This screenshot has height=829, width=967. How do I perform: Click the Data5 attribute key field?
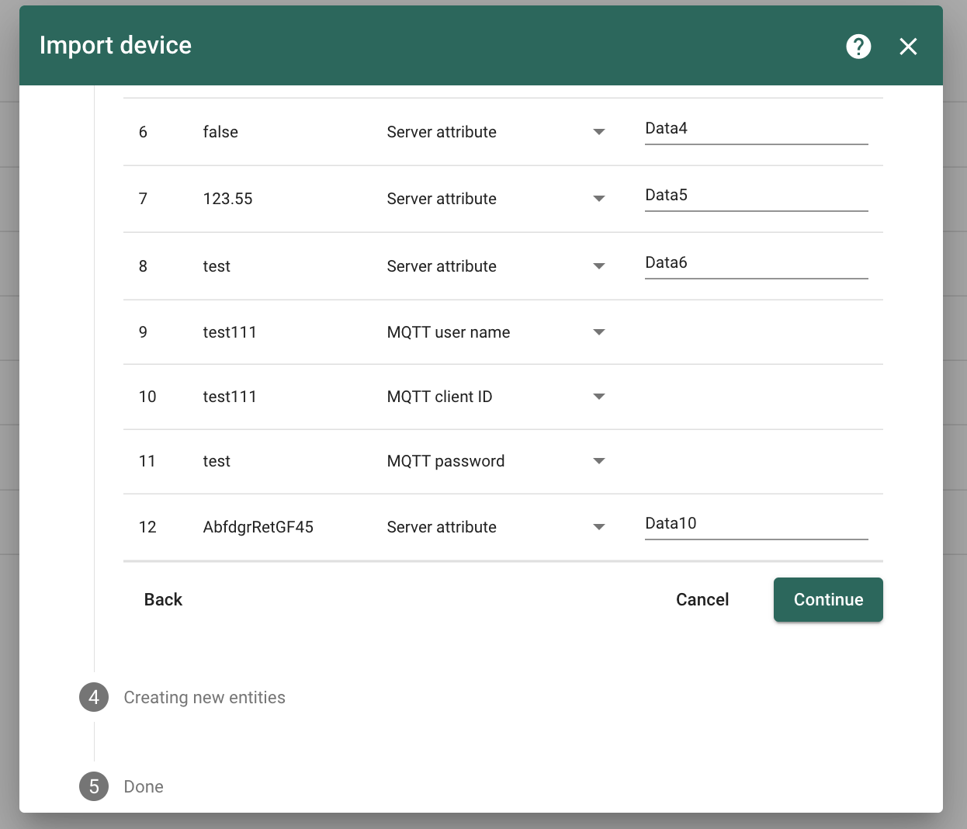(755, 195)
